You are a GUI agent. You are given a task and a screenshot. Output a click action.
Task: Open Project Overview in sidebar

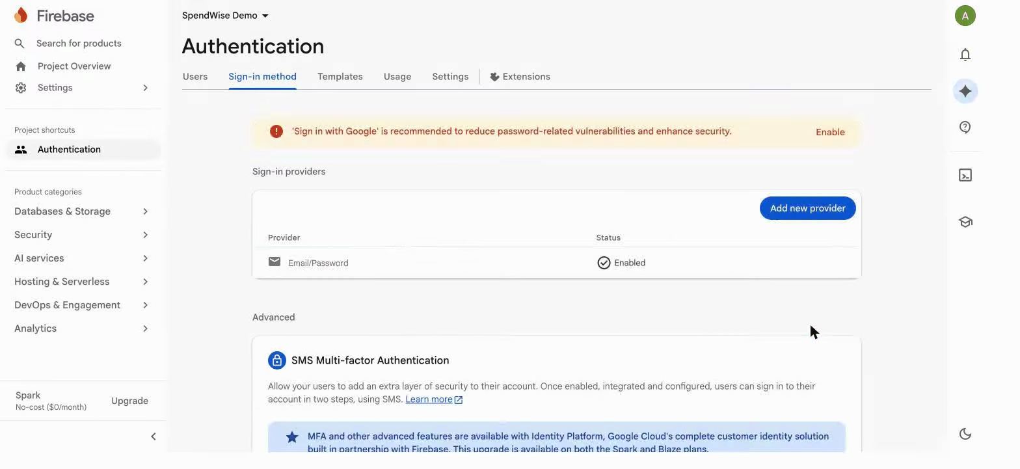tap(74, 66)
